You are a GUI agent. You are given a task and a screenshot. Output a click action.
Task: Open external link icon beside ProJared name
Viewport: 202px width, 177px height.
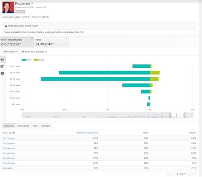coord(32,3)
